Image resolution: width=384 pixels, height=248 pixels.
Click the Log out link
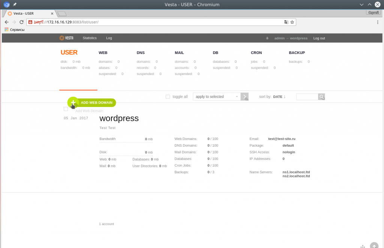[319, 38]
